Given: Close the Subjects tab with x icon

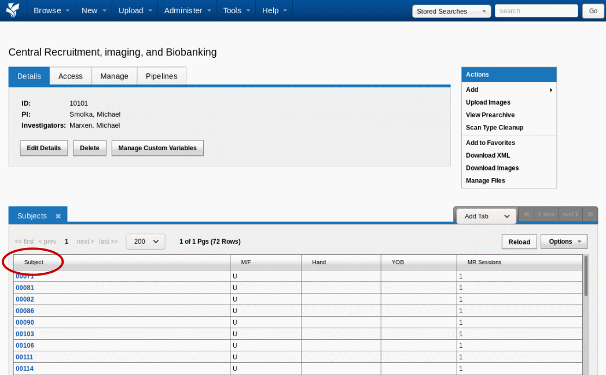Looking at the screenshot, I should coord(58,216).
